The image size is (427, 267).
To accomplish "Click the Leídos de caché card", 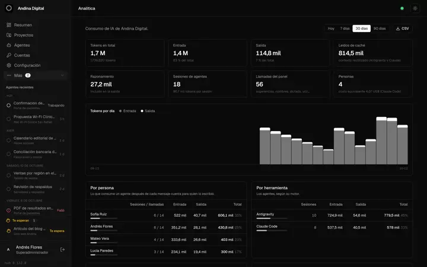I will click(x=373, y=53).
